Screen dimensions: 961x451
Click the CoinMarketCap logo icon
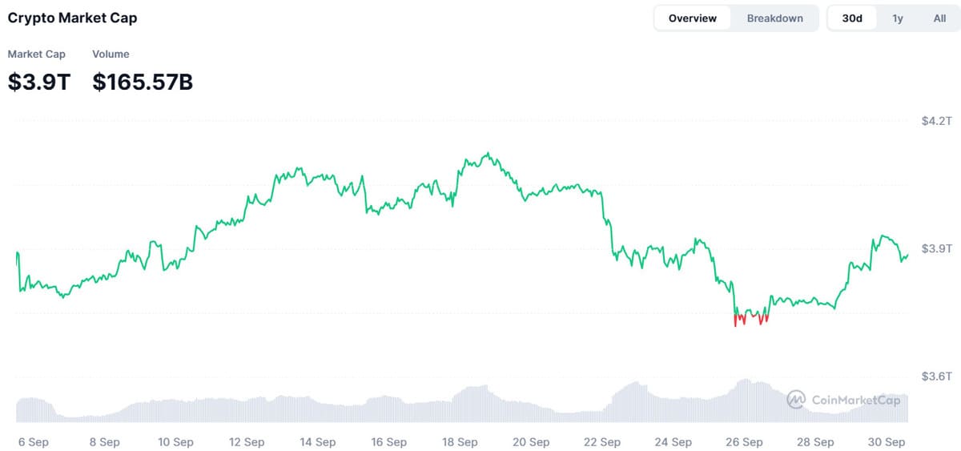[796, 399]
